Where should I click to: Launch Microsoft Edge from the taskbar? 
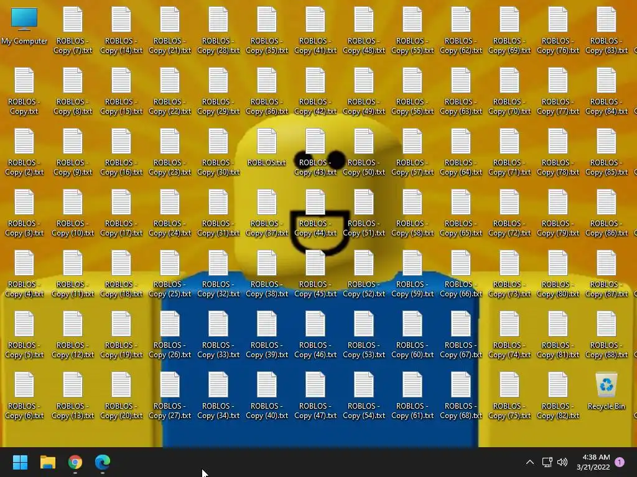(x=103, y=462)
